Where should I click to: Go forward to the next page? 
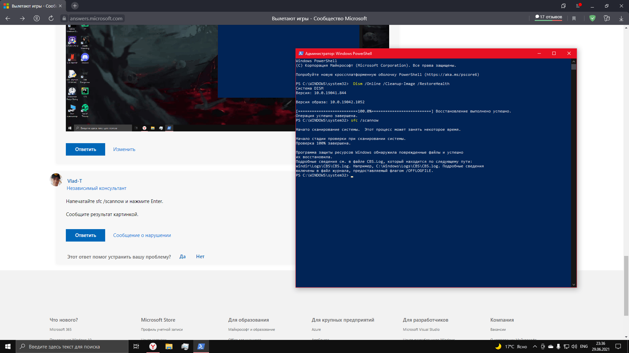tap(22, 19)
